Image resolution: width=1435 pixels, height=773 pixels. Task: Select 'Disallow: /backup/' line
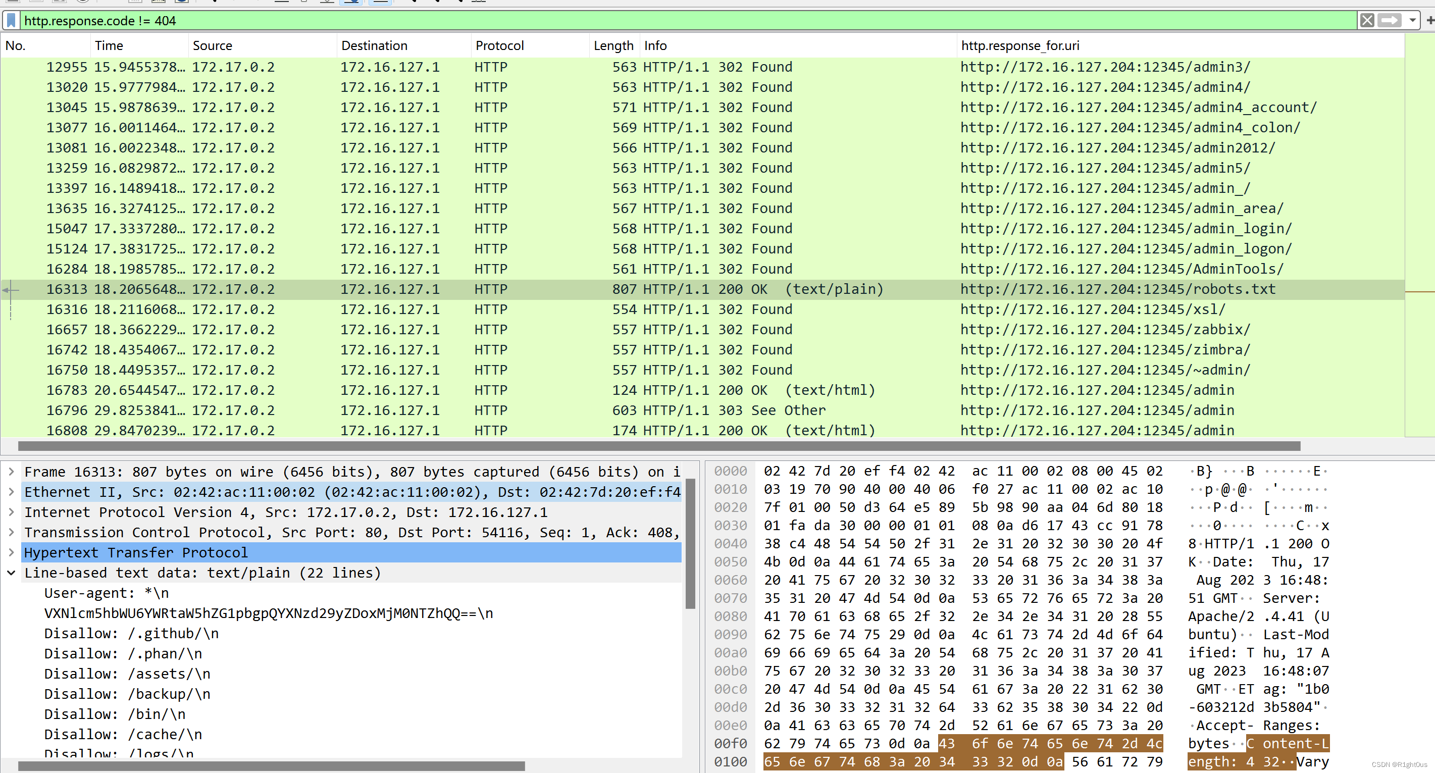(128, 694)
